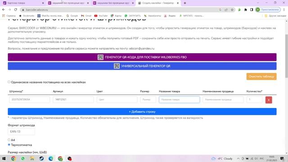Open the Chrome three-dot menu
Viewport: 288px width, 162px height.
(284, 10)
